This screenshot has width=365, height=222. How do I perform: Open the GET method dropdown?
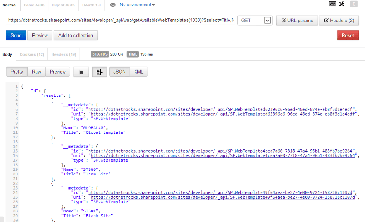pyautogui.click(x=255, y=21)
